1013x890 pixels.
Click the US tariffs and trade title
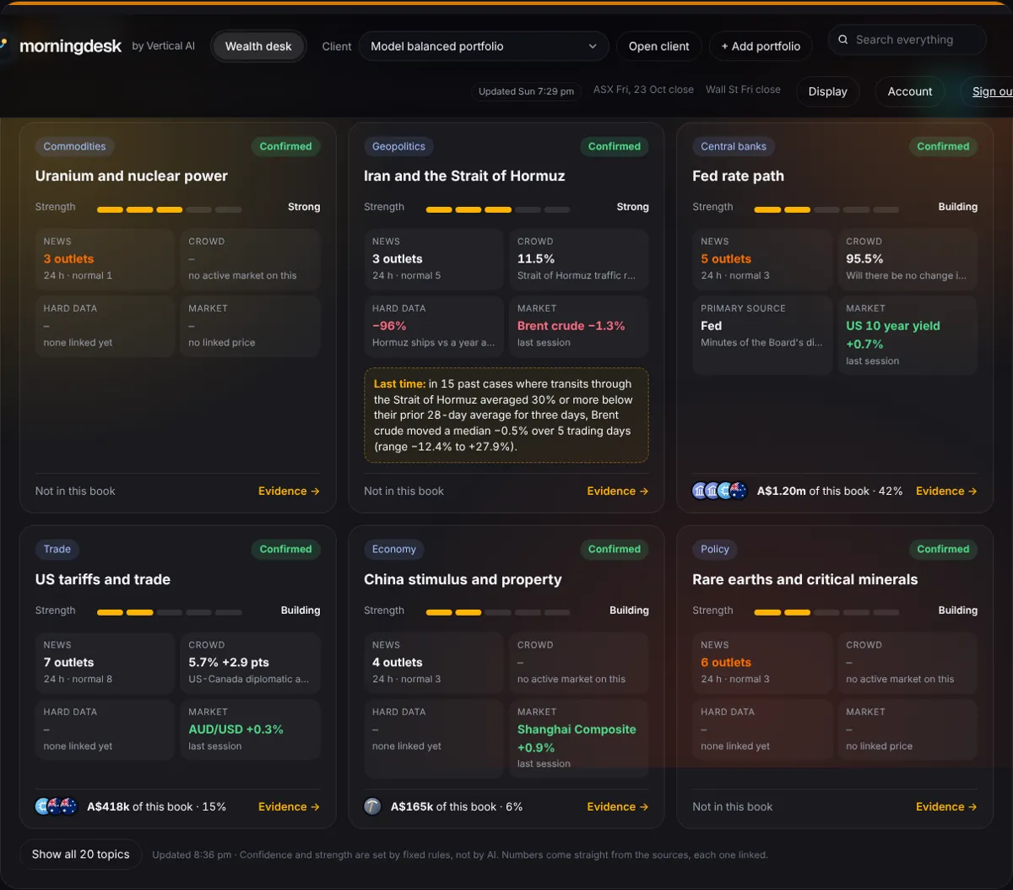coord(103,579)
